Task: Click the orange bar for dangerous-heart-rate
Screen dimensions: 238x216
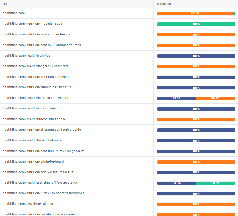Action: [x=196, y=67]
